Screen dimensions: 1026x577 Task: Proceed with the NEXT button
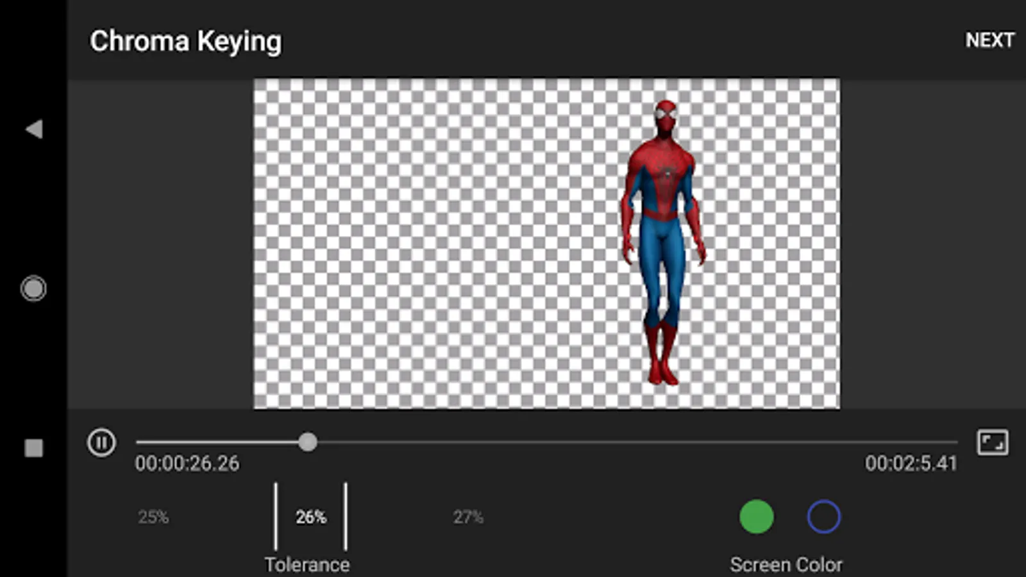pos(990,40)
